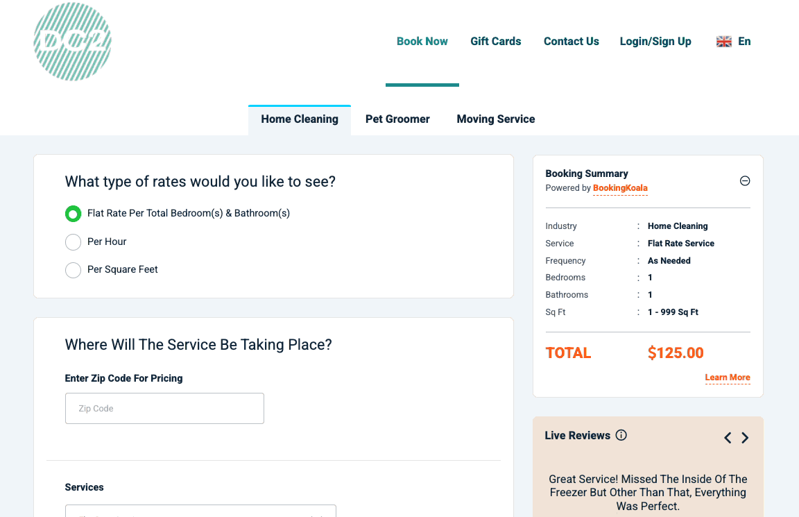Open the Book Now menu item
799x517 pixels.
pyautogui.click(x=422, y=42)
